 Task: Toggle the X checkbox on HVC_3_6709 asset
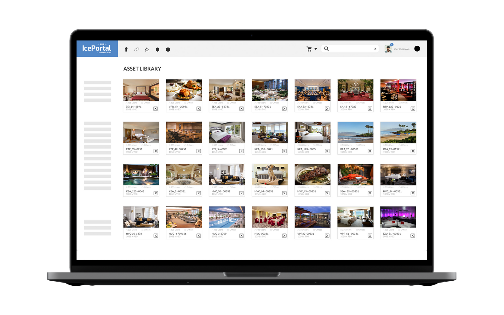(242, 235)
